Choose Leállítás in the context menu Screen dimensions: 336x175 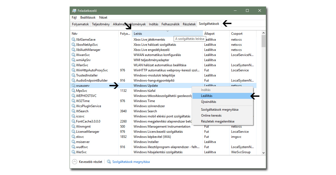207,96
